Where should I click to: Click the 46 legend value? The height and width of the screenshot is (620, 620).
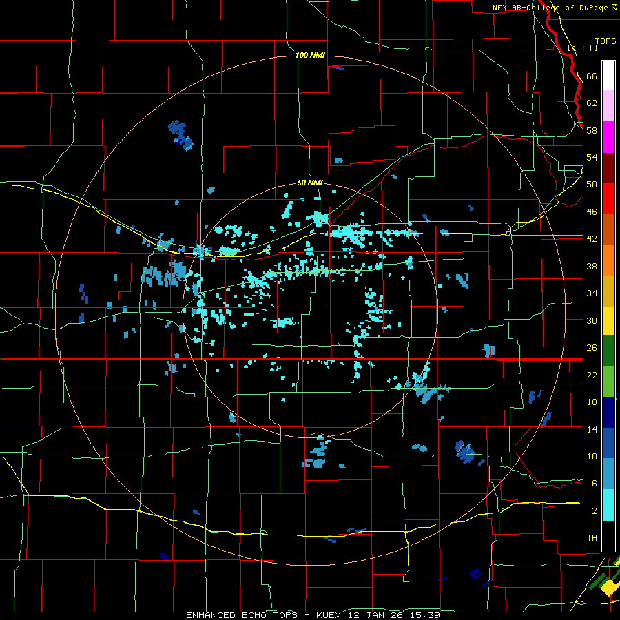(x=592, y=212)
